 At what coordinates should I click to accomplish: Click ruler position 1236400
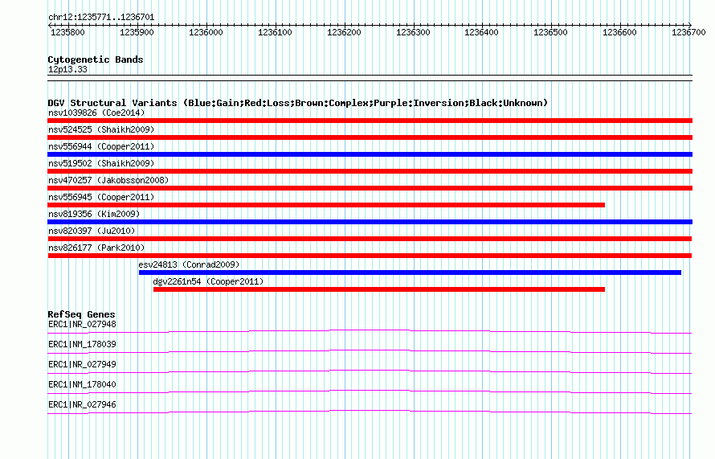[481, 32]
